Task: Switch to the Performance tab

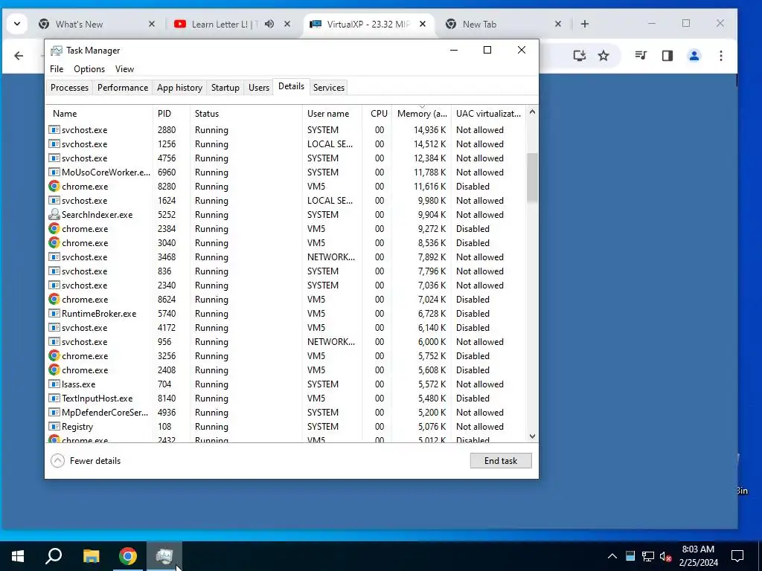Action: pos(123,88)
